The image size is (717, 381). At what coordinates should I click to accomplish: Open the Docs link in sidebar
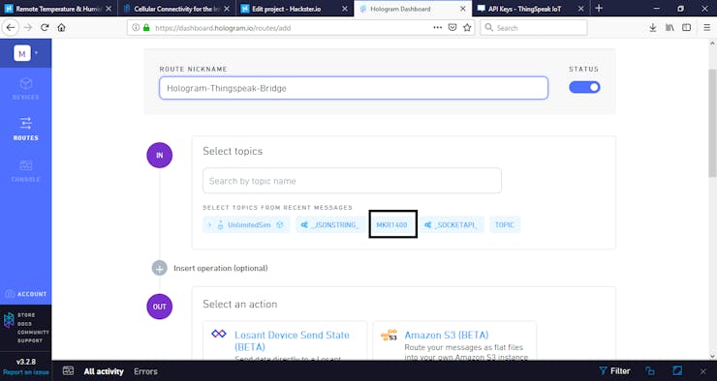coord(24,324)
